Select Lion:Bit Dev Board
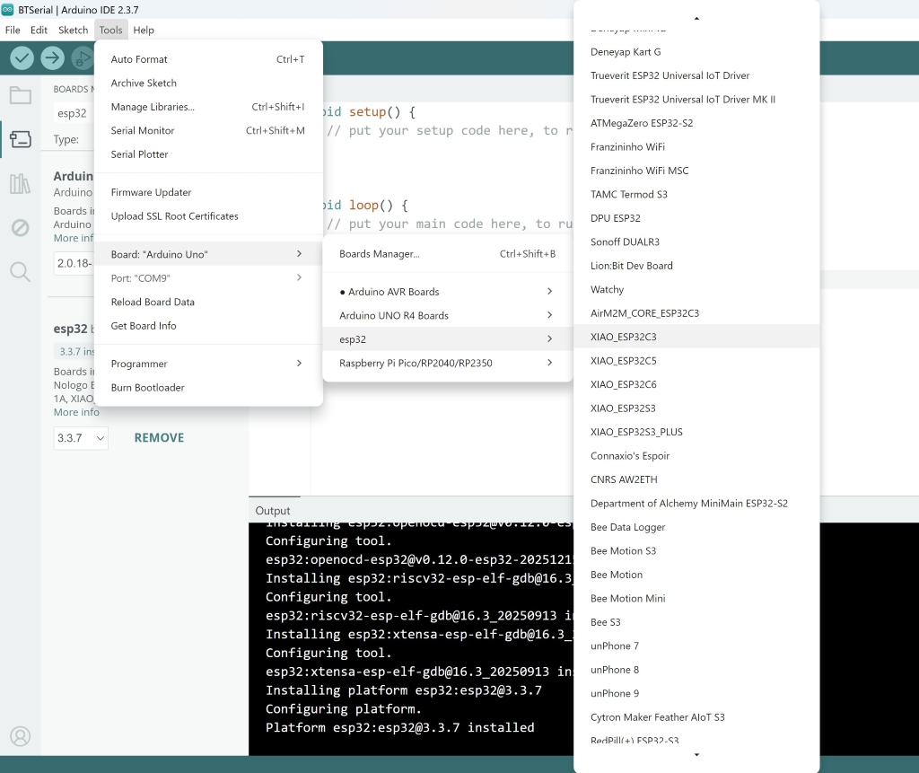The width and height of the screenshot is (919, 773). pyautogui.click(x=696, y=266)
